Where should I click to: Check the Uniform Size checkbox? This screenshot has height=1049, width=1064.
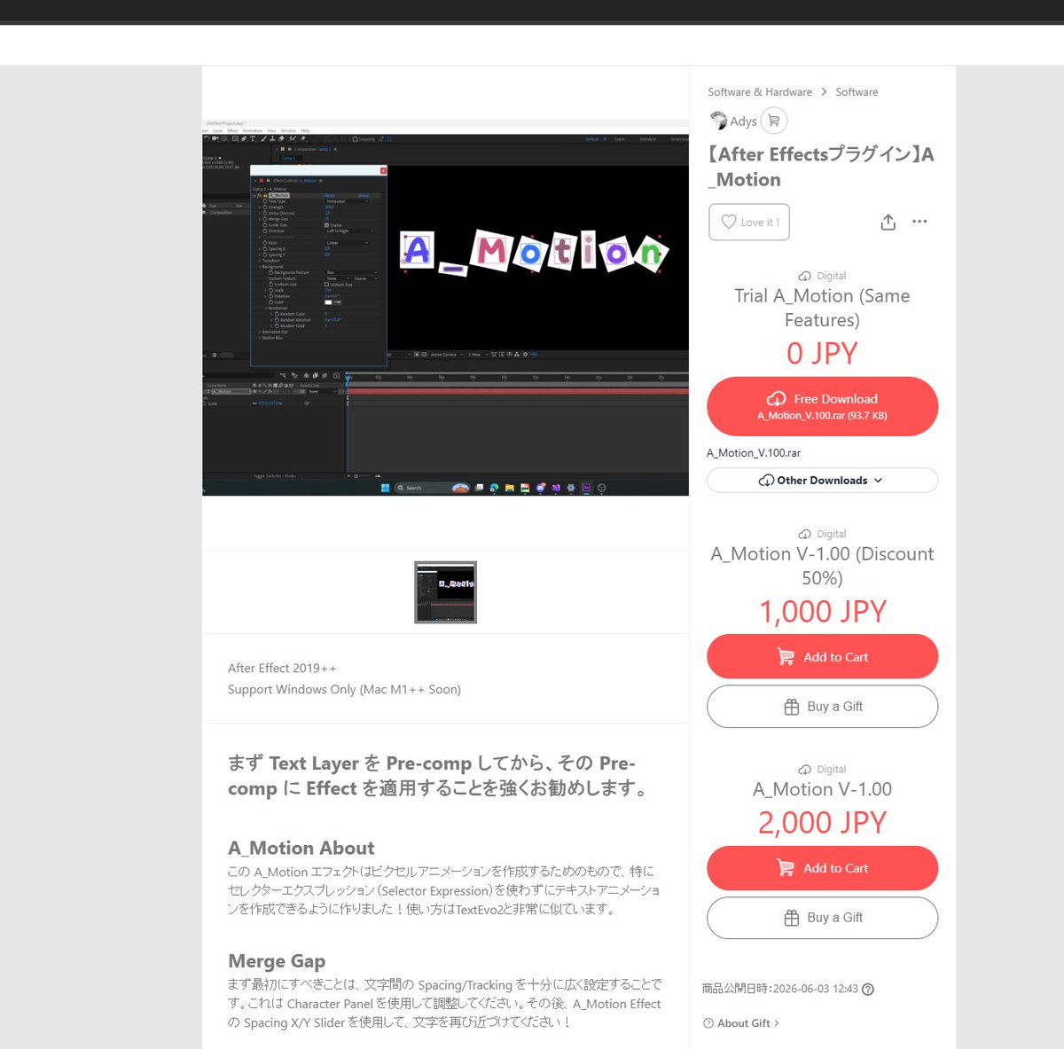[x=326, y=285]
